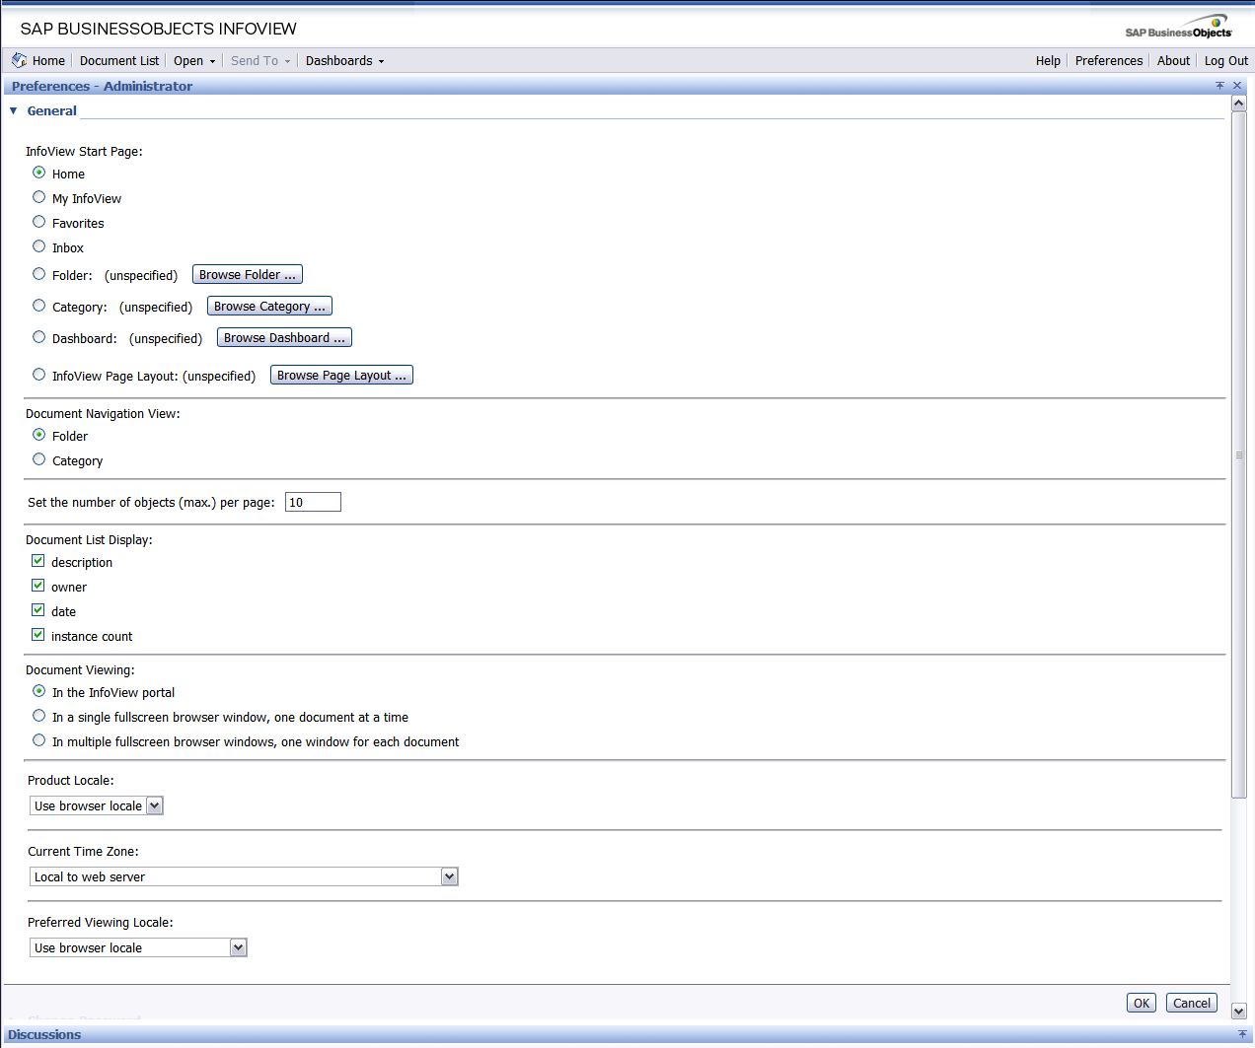Viewport: 1255px width, 1048px height.
Task: Select the Category start page radio button
Action: (39, 306)
